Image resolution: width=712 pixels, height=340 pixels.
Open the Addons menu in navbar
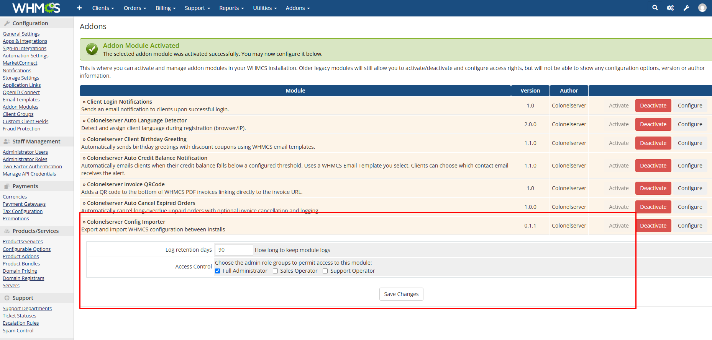tap(297, 8)
